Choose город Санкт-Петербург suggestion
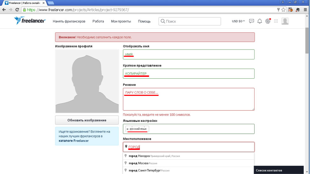Image resolution: width=310 pixels, height=174 pixels. pyautogui.click(x=189, y=171)
